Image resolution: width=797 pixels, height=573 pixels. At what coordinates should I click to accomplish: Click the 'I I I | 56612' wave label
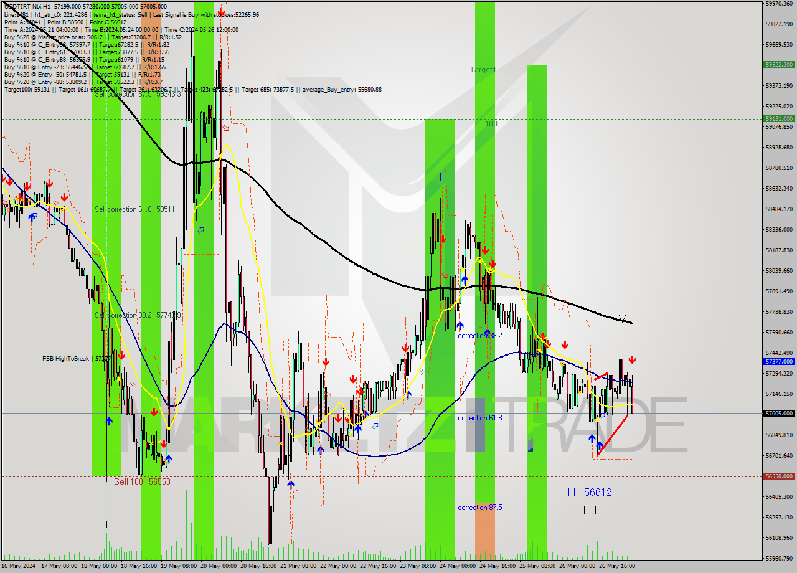[589, 492]
